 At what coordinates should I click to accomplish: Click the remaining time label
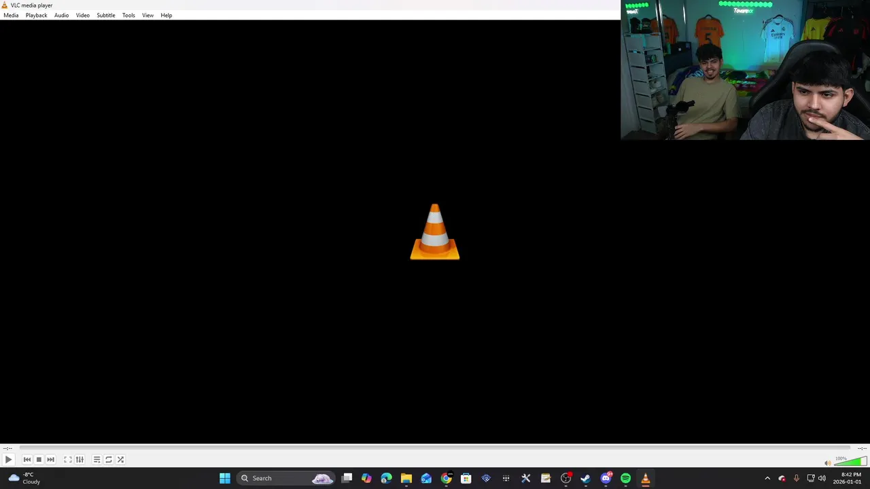click(862, 448)
